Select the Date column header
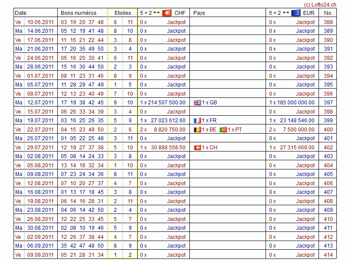 (21, 13)
